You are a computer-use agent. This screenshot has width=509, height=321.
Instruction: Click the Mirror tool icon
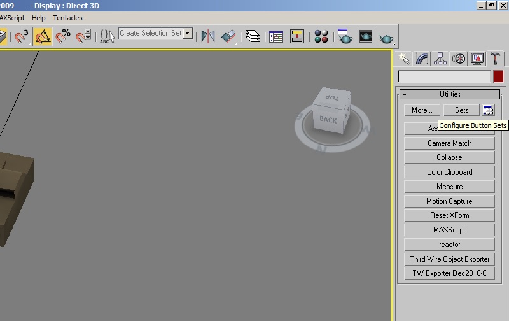point(208,36)
